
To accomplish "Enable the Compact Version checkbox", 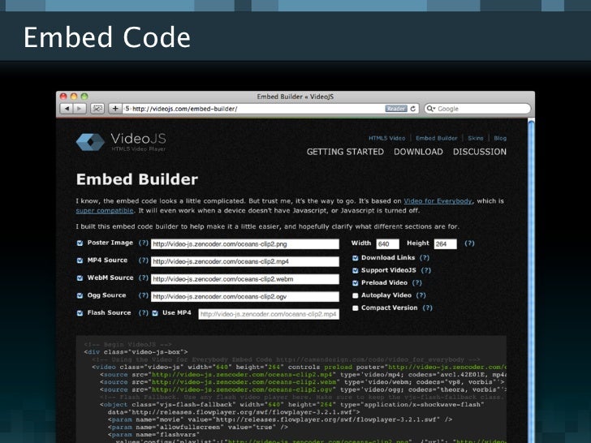I will [x=355, y=308].
